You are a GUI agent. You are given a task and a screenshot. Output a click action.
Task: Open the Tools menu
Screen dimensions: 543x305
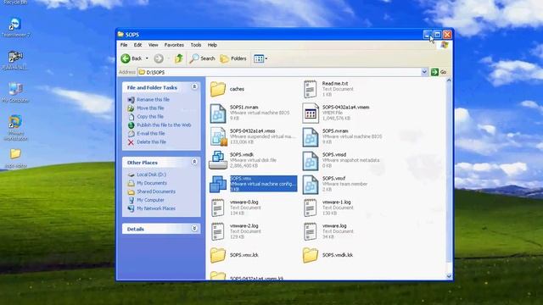tap(196, 45)
